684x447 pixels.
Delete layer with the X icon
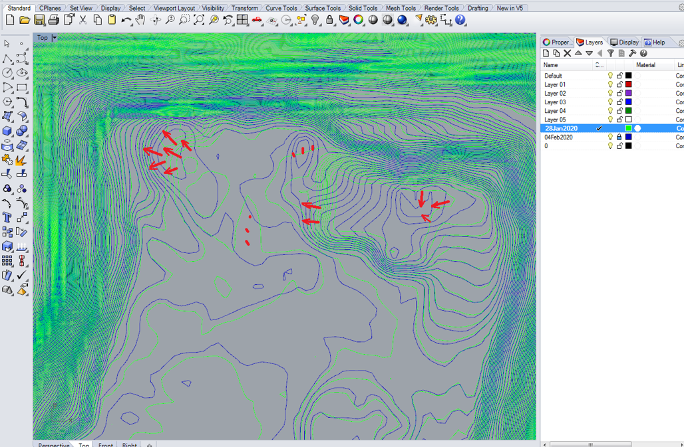567,53
